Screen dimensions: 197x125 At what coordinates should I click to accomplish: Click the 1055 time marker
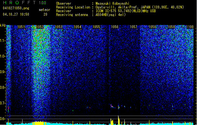pos(96,27)
